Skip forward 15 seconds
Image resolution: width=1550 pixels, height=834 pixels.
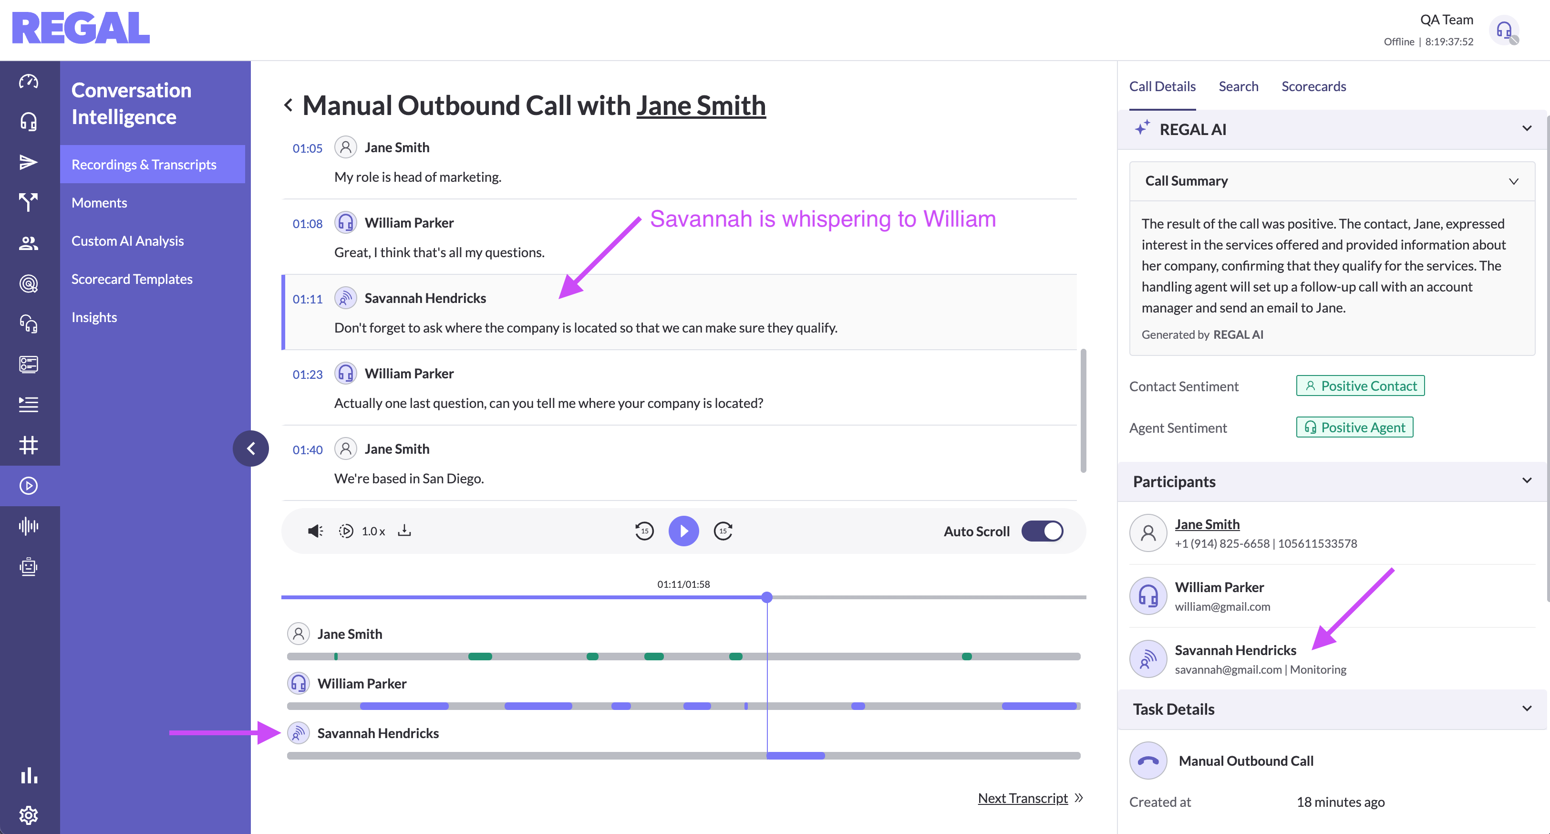[x=723, y=531]
